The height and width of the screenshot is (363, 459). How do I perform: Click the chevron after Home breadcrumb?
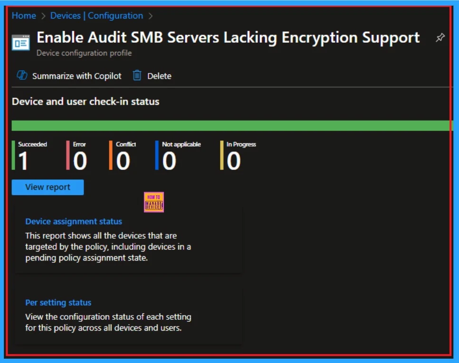43,16
